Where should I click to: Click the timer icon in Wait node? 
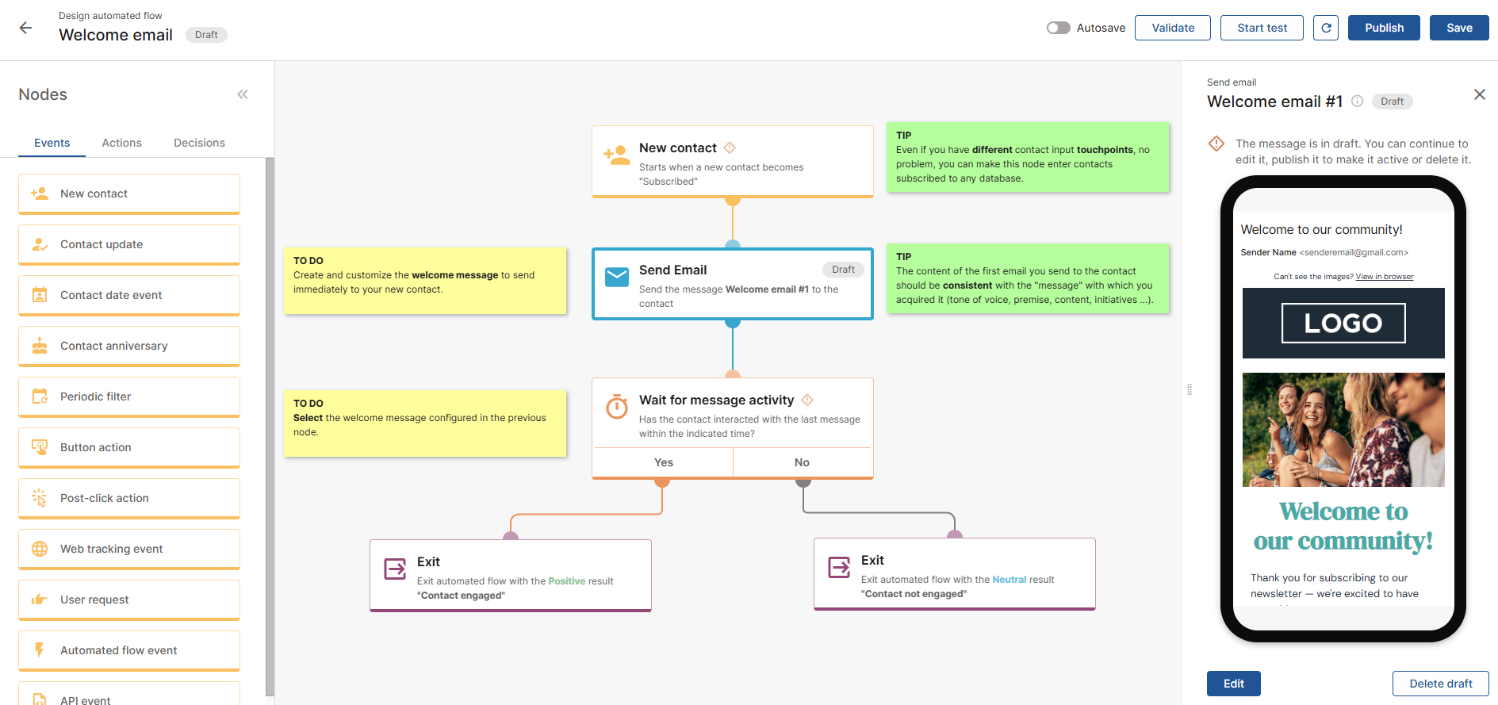616,407
